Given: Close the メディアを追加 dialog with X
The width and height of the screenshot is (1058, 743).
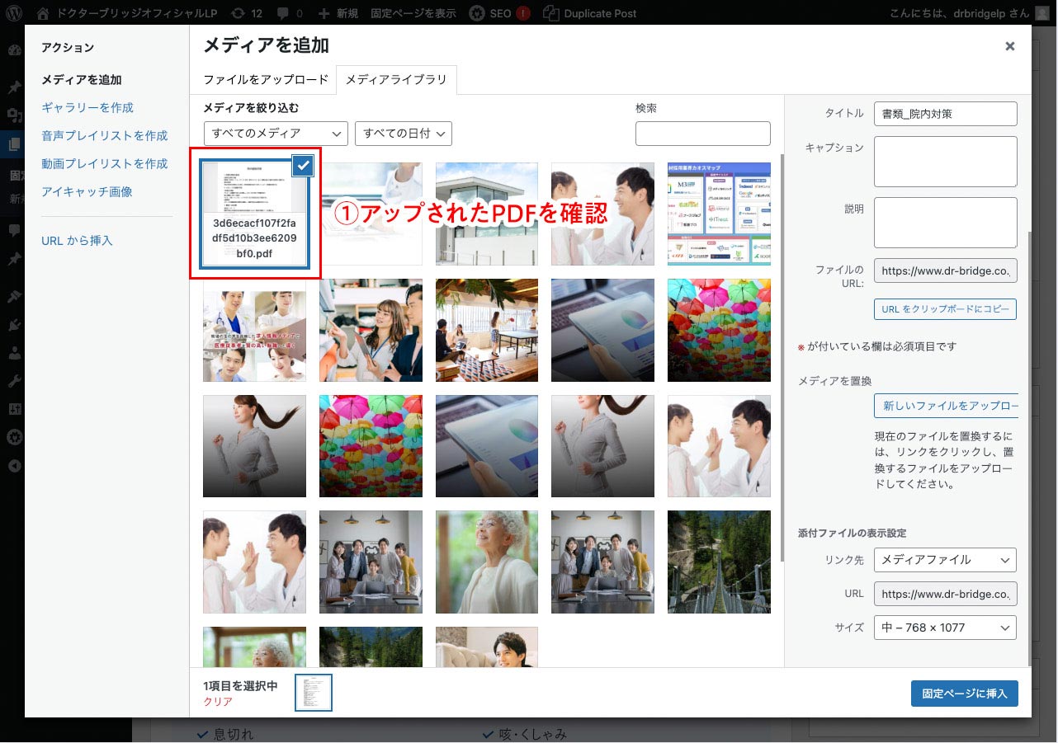Looking at the screenshot, I should 1009,46.
